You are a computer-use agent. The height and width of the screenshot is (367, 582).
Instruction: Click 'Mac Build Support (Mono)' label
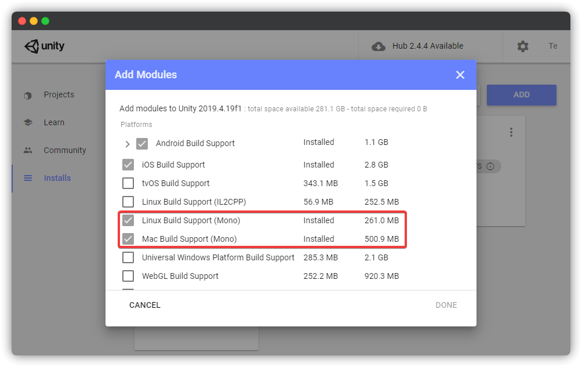[190, 239]
